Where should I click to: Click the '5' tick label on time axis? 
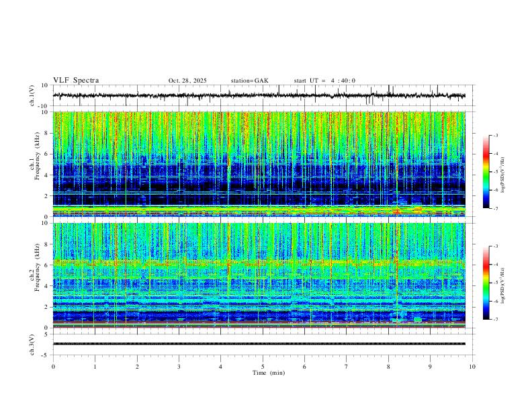tap(263, 367)
